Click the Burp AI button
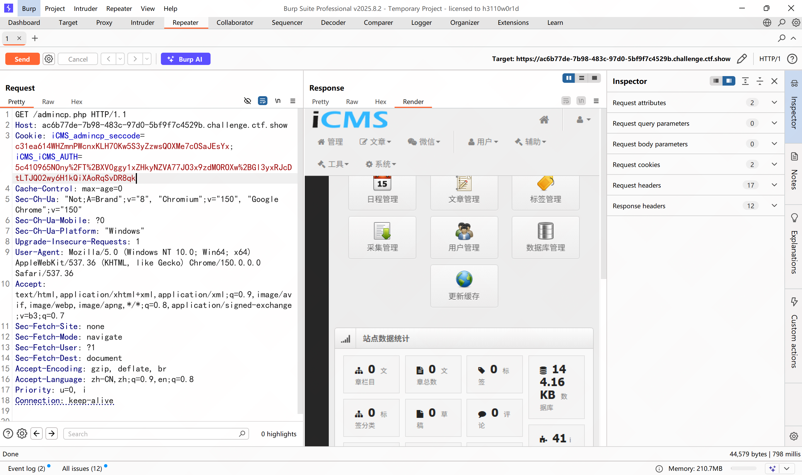Viewport: 802px width, 475px height. (186, 59)
